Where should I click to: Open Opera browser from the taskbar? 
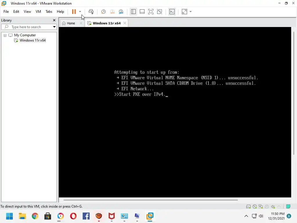pos(73,216)
